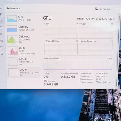Image resolution: width=121 pixels, height=121 pixels.
Task: Open Startup apps icon in sidebar
Action: pyautogui.click(x=1, y=34)
